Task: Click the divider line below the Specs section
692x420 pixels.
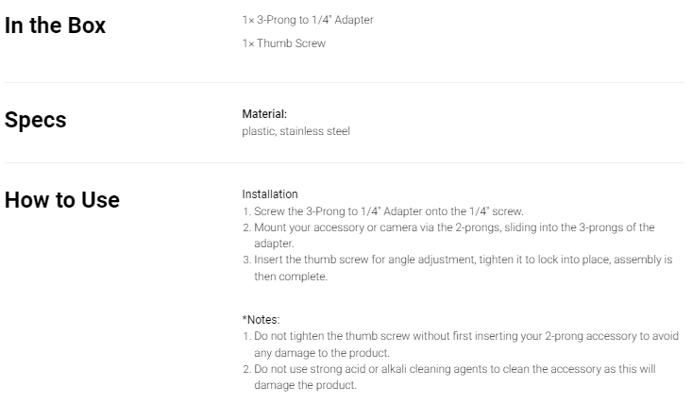Action: click(345, 162)
